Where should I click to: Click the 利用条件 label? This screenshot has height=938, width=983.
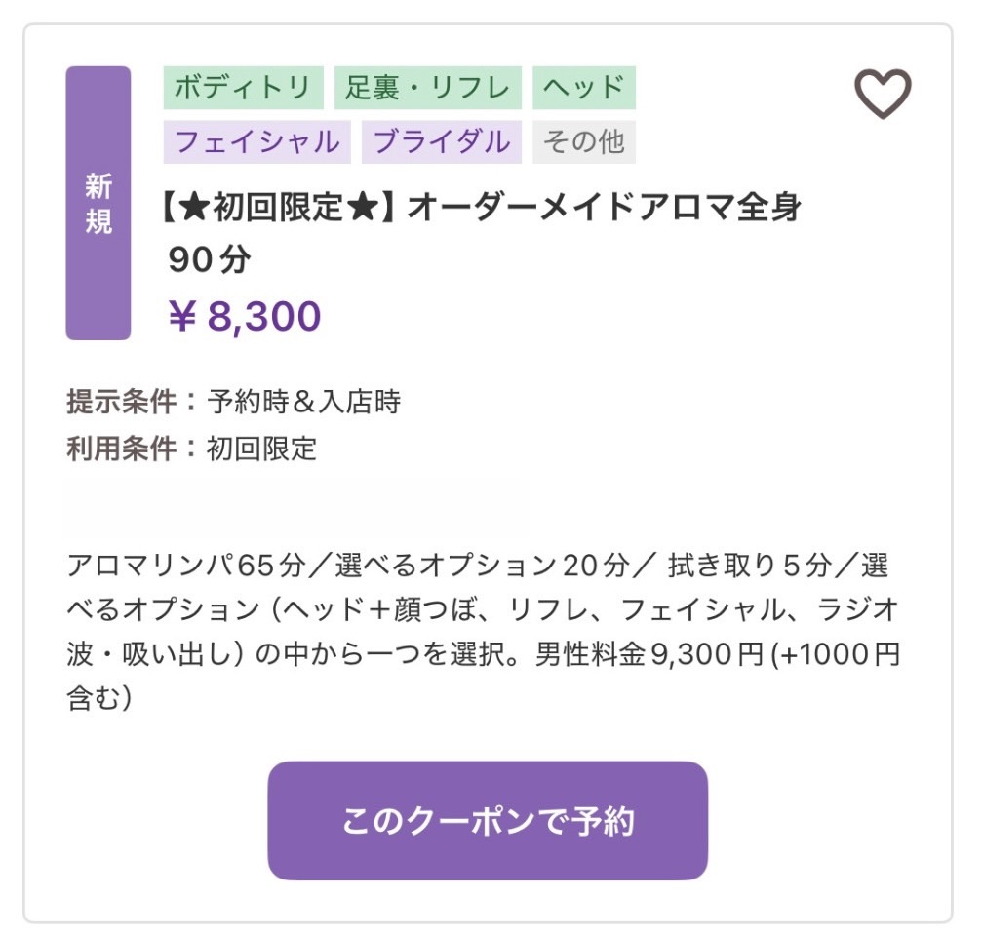(122, 449)
